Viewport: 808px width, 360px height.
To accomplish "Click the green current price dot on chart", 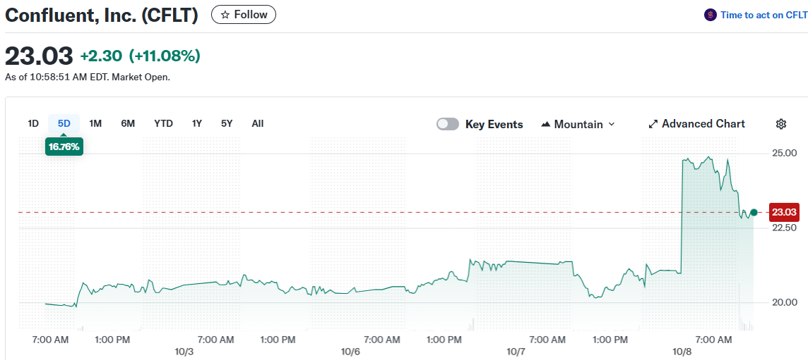I will [x=754, y=212].
